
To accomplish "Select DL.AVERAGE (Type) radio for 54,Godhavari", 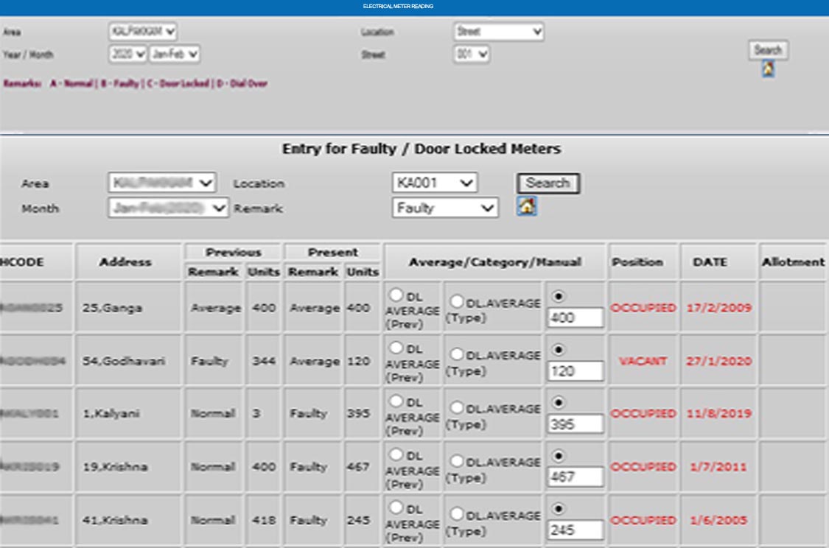I will click(457, 355).
